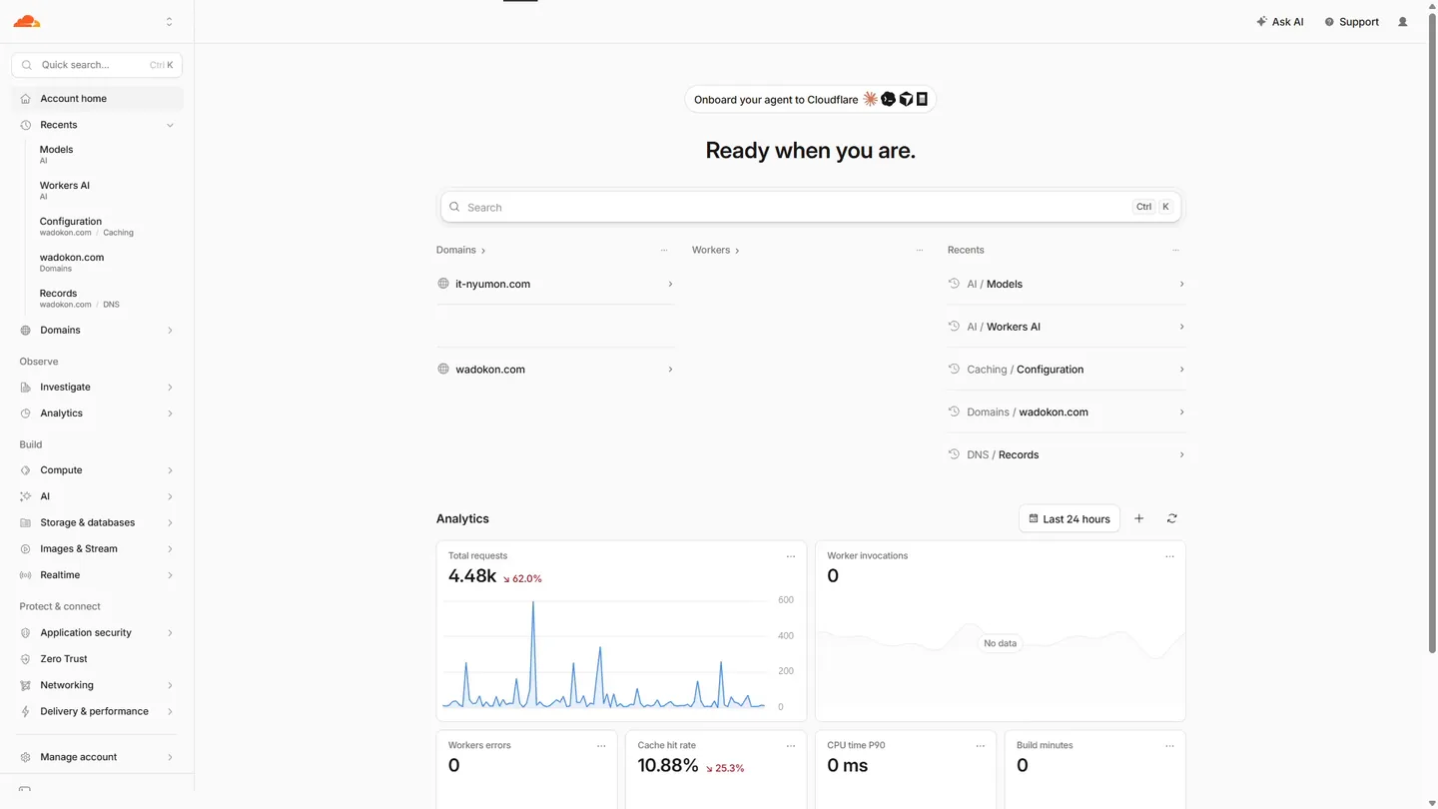Viewport: 1438px width, 809px height.
Task: Click the Domains globe icon in sidebar
Action: (26, 331)
